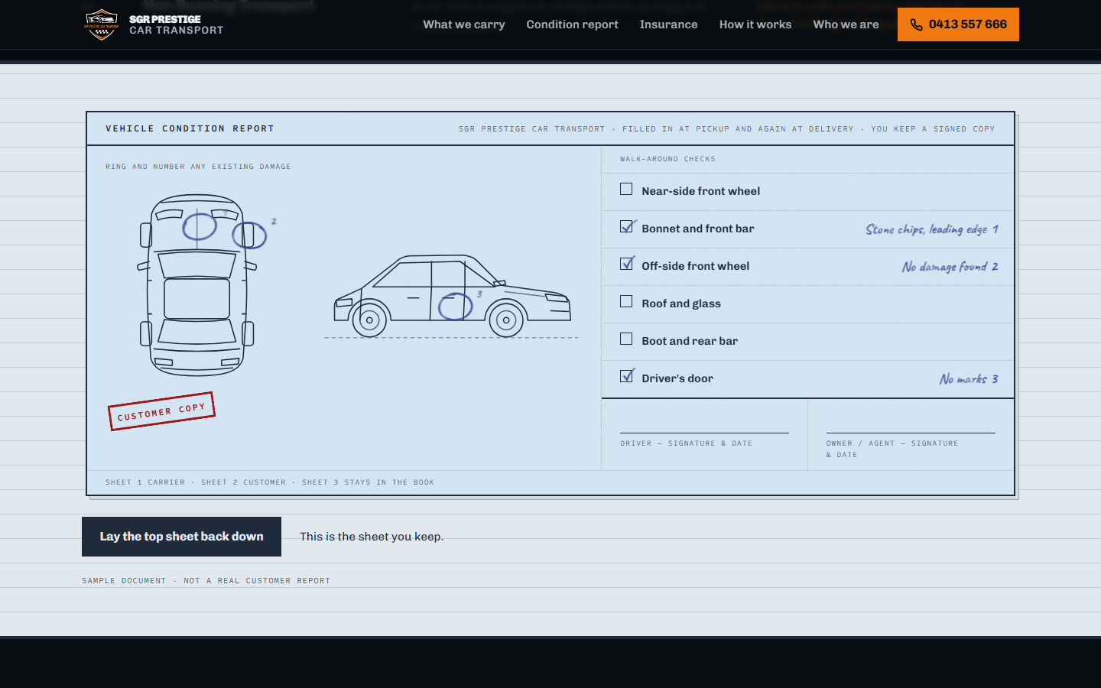Image resolution: width=1101 pixels, height=688 pixels.
Task: Click the 'SHEET 1 CARRIER' footer line
Action: 270,482
